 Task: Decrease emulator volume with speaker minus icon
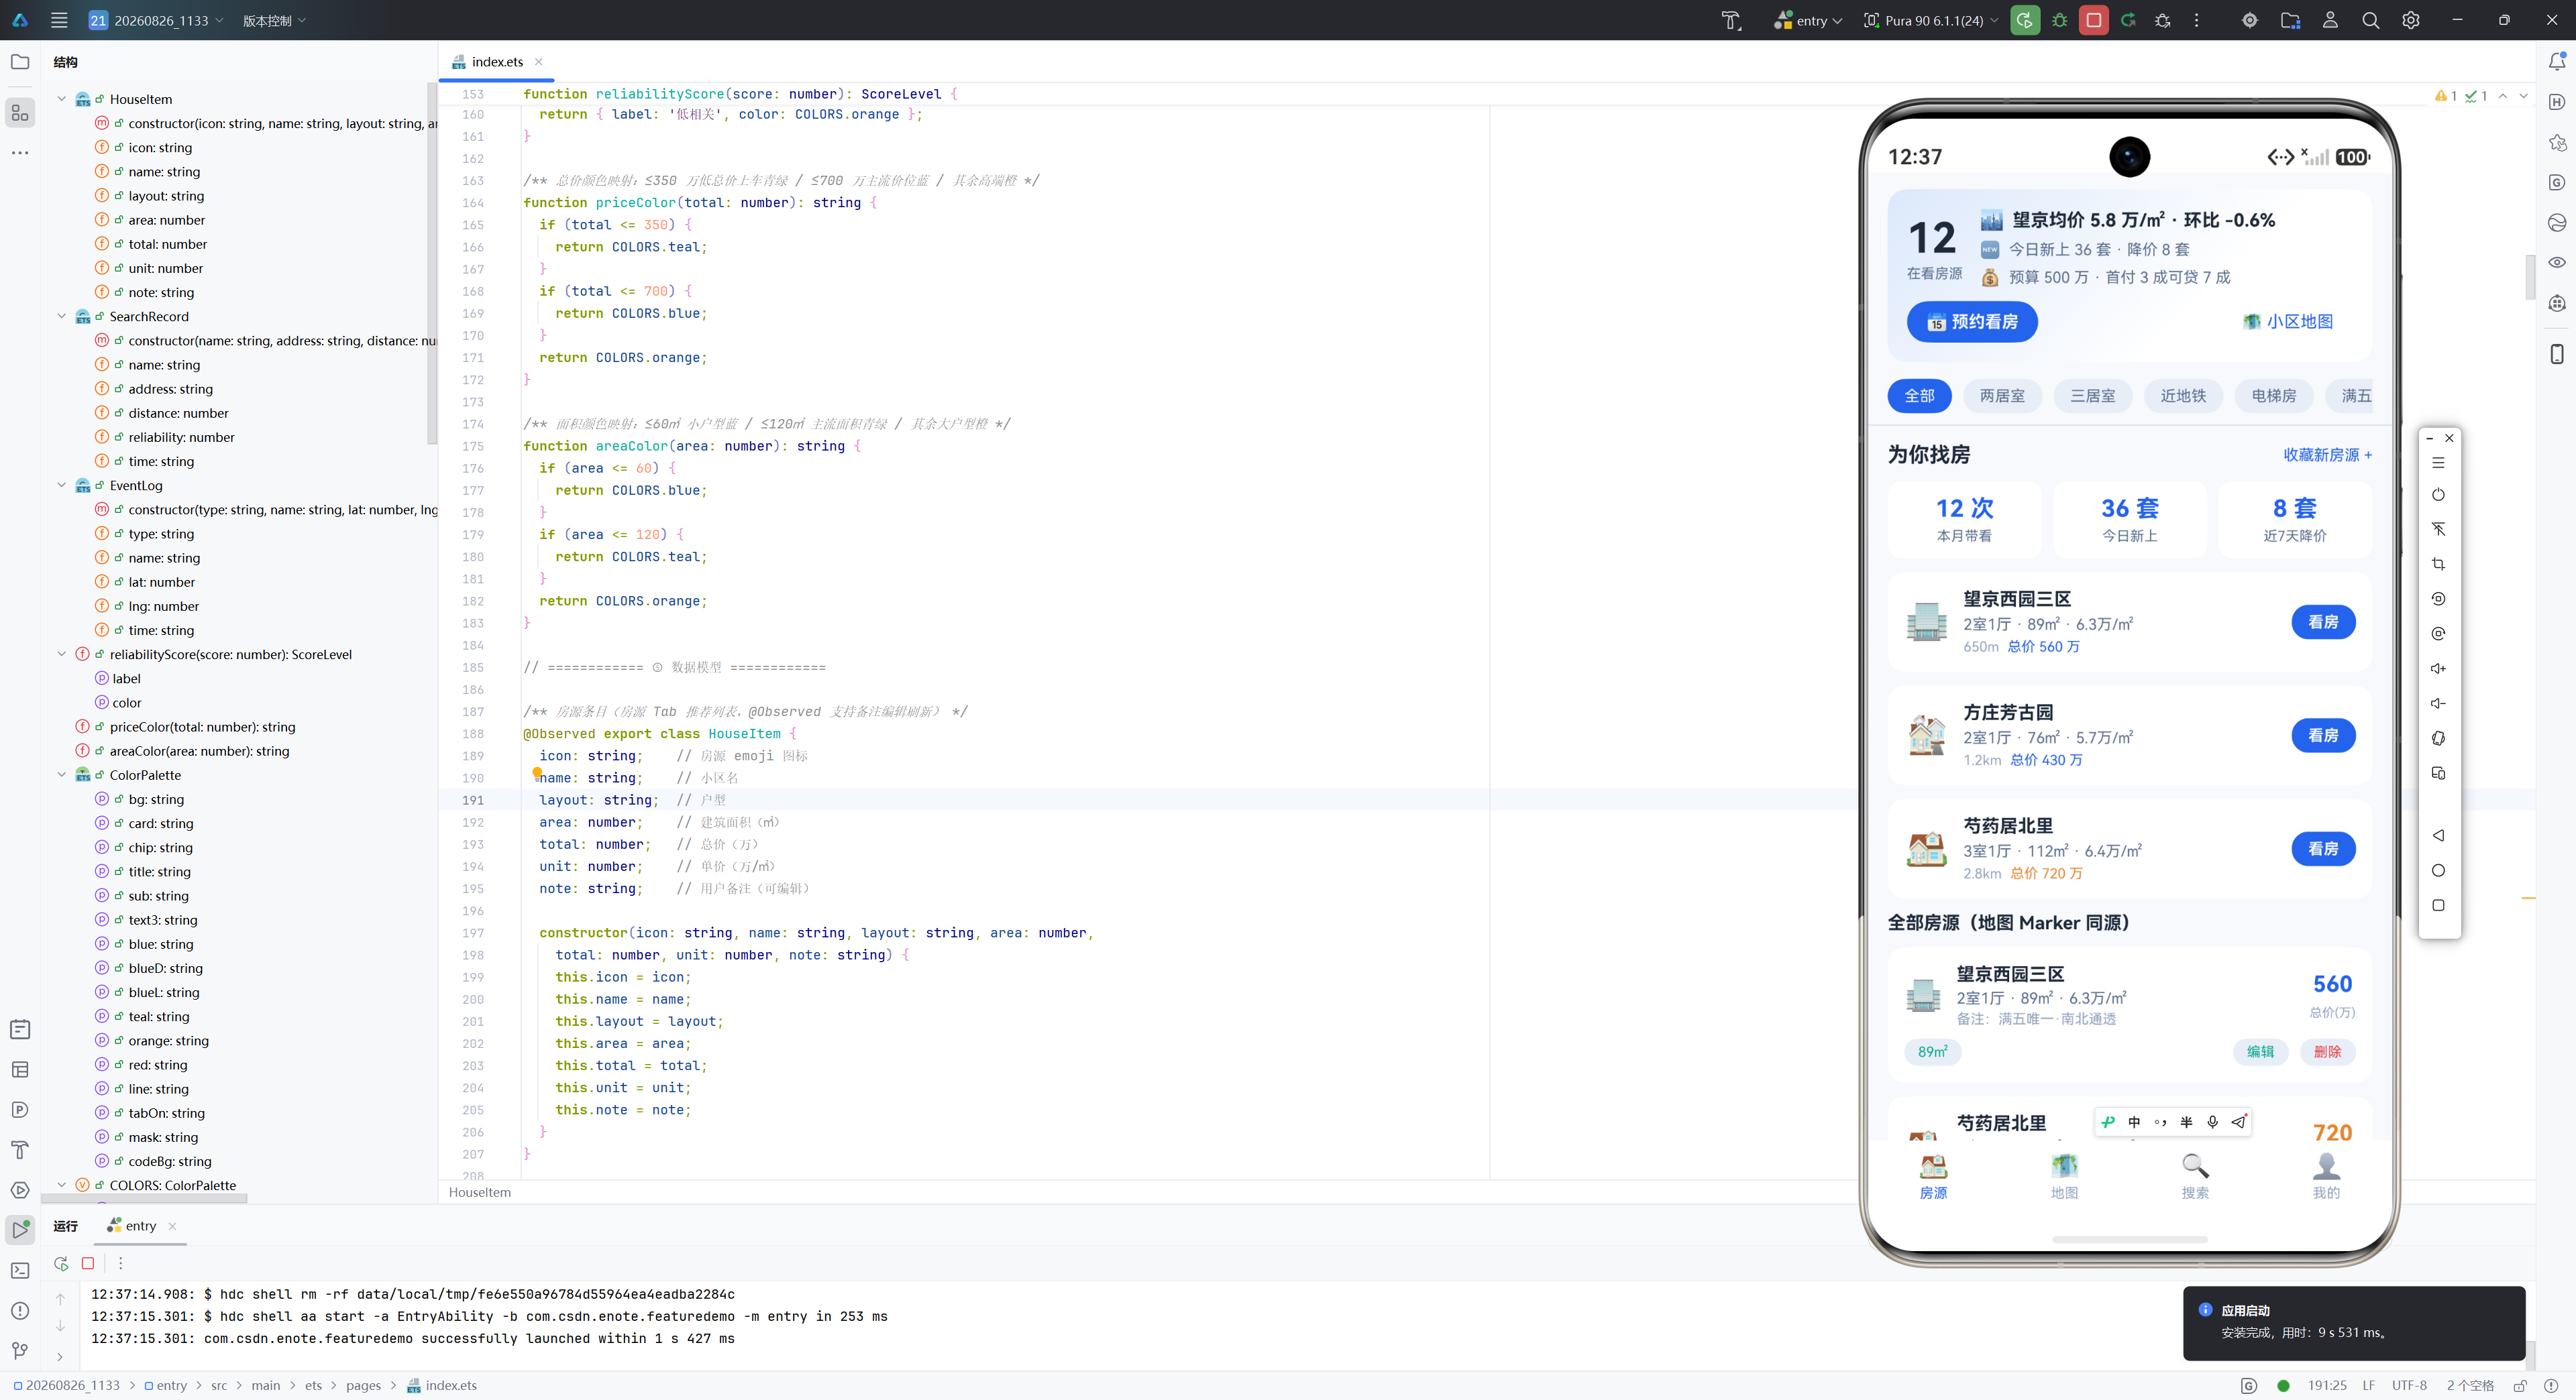[x=2439, y=703]
